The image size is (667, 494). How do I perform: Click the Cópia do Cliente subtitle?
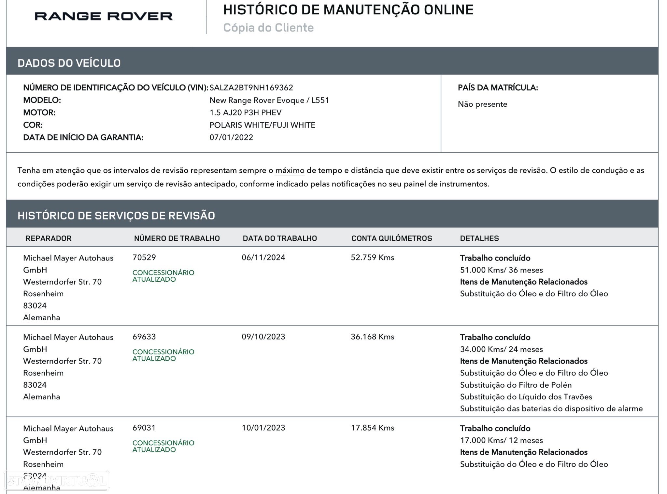(268, 28)
